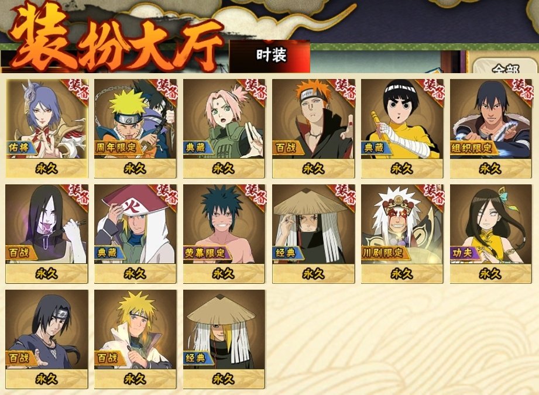Choose the 周年限定 Naruto and Sasuke costume
Screen dimensions: 539x395
pyautogui.click(x=135, y=129)
